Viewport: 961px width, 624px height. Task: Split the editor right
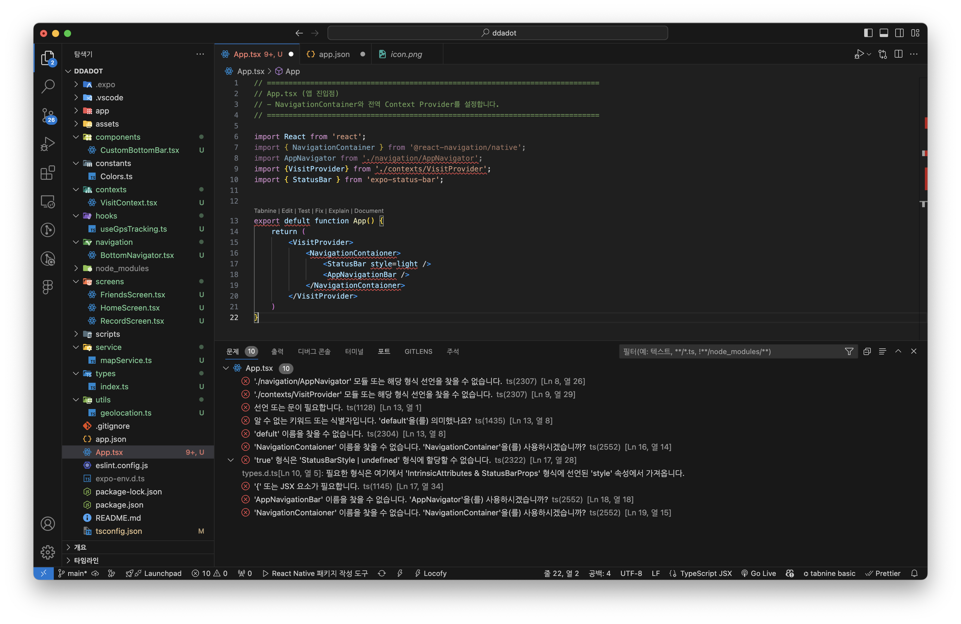pos(899,54)
